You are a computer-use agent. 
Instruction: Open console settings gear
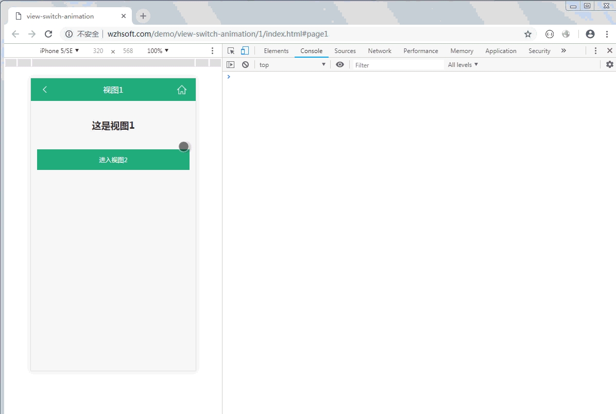tap(610, 64)
